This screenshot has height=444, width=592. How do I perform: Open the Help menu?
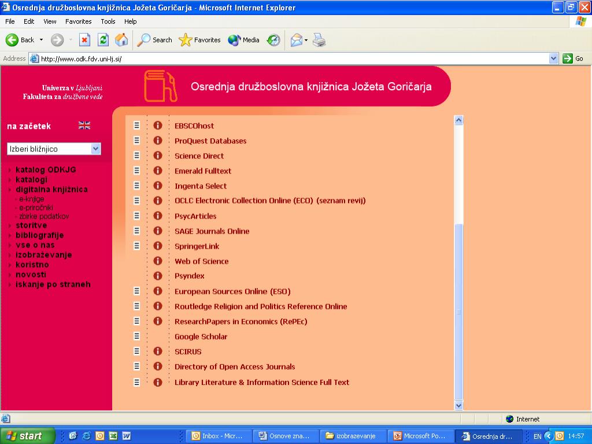(x=130, y=21)
